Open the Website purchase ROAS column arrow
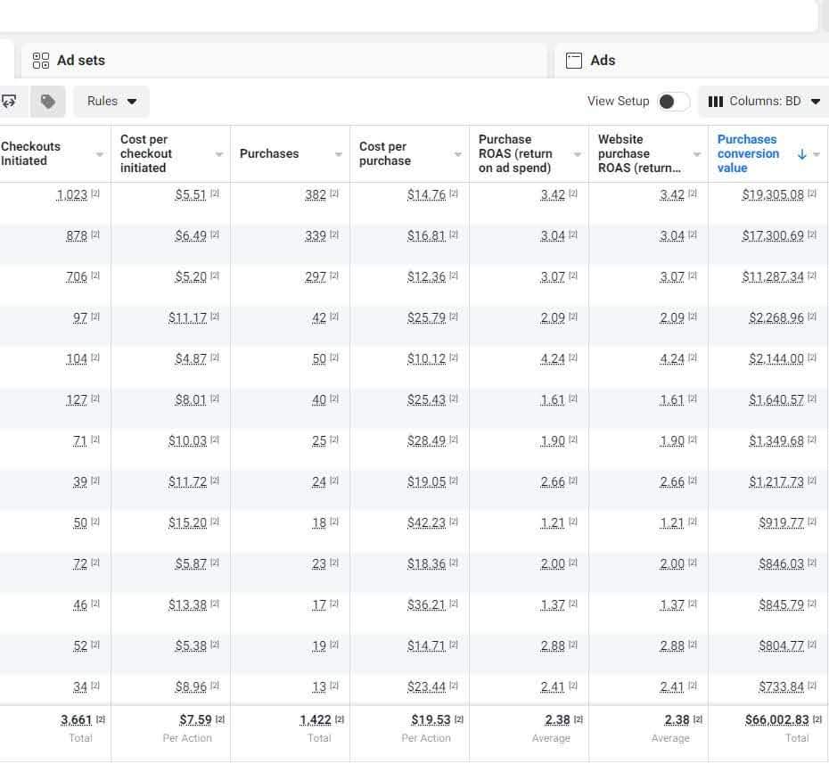 pos(697,154)
